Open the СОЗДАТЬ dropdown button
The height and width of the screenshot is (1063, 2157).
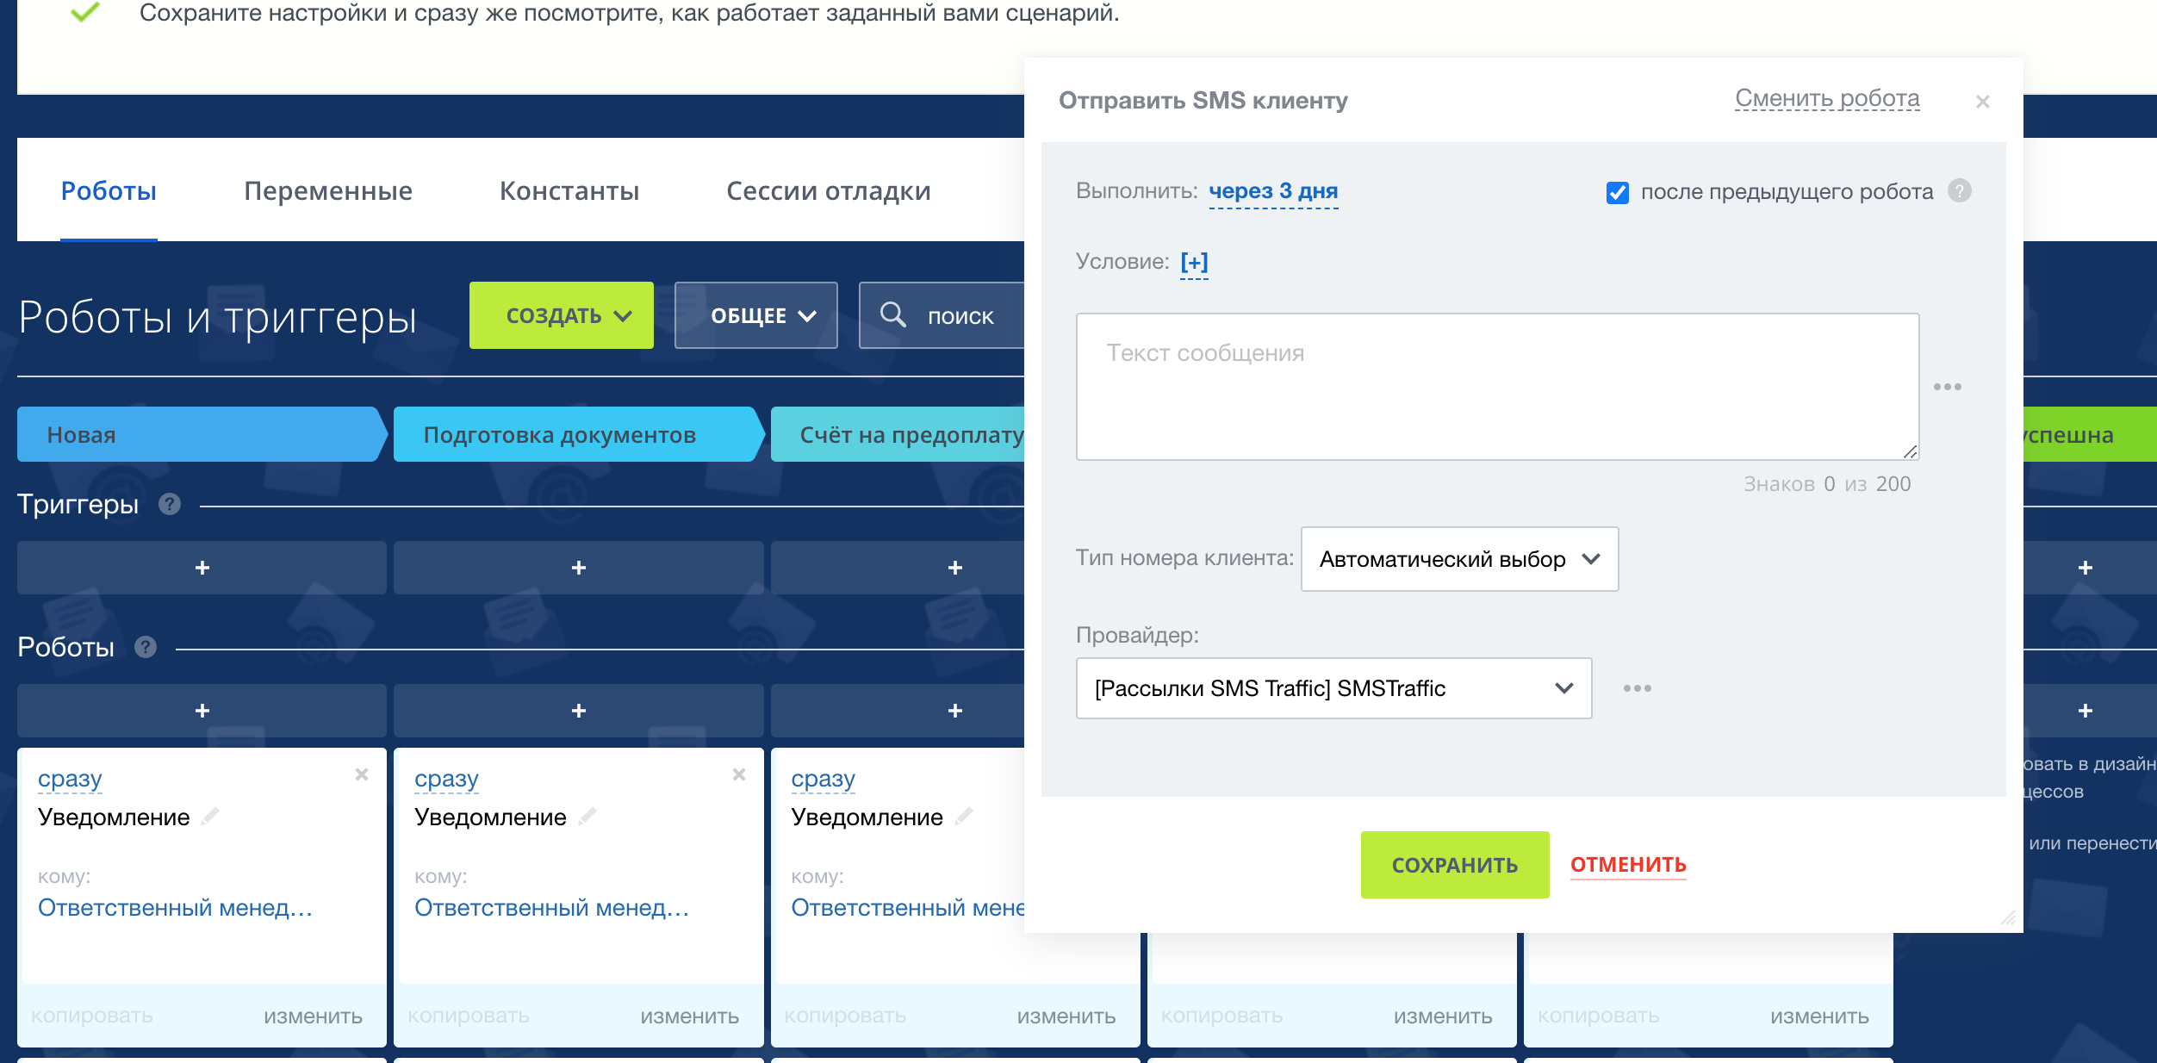tap(561, 315)
